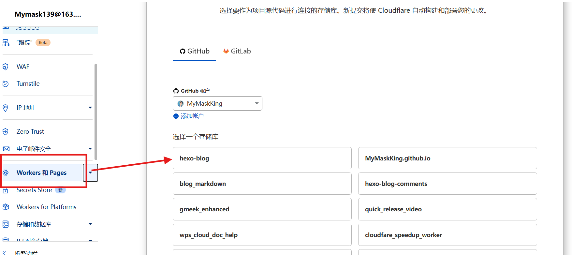Switch to the GitLab tab
This screenshot has width=572, height=255.
pos(237,51)
